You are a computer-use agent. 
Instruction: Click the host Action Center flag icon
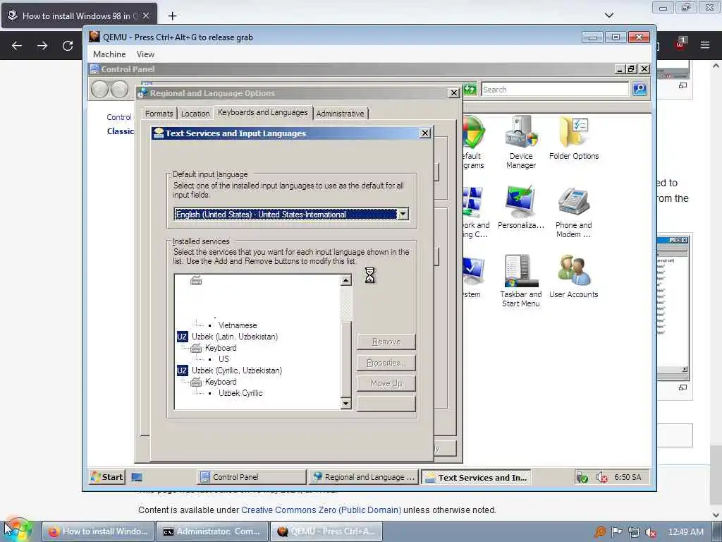click(x=616, y=532)
